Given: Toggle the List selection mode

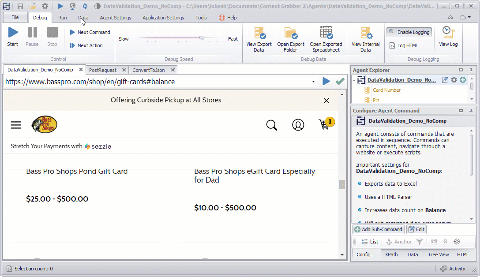Looking at the screenshot, I should click(370, 242).
